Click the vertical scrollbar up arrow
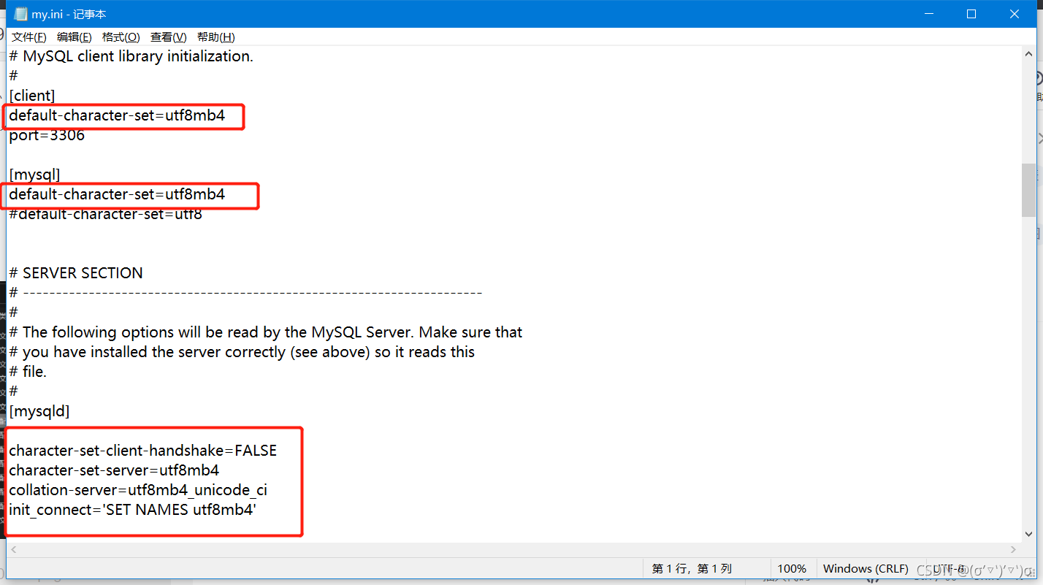Viewport: 1043px width, 585px height. pyautogui.click(x=1028, y=53)
